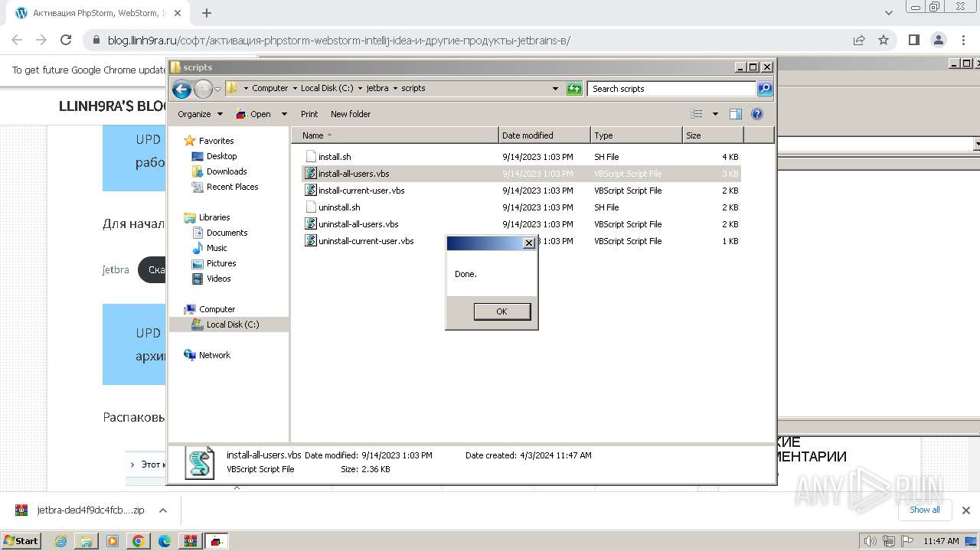Open the downloaded jetbra zip file
This screenshot has height=551, width=980.
80,510
